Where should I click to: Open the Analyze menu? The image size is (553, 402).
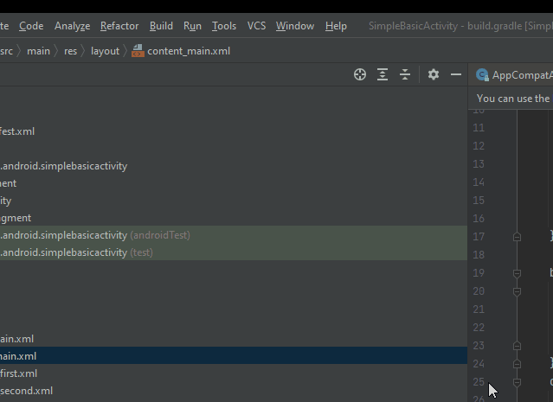(x=73, y=26)
